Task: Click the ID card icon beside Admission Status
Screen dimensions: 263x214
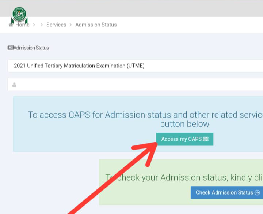Action: pos(10,48)
